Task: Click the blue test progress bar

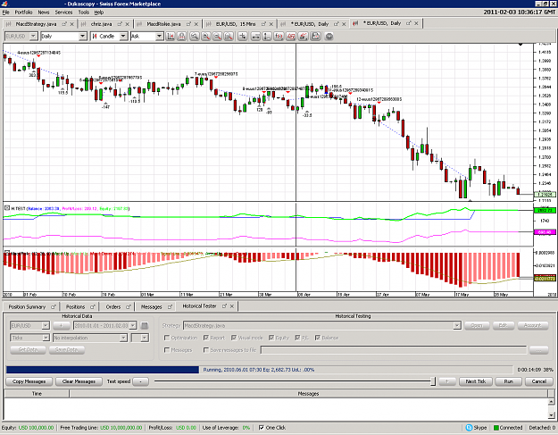Action: [103, 370]
